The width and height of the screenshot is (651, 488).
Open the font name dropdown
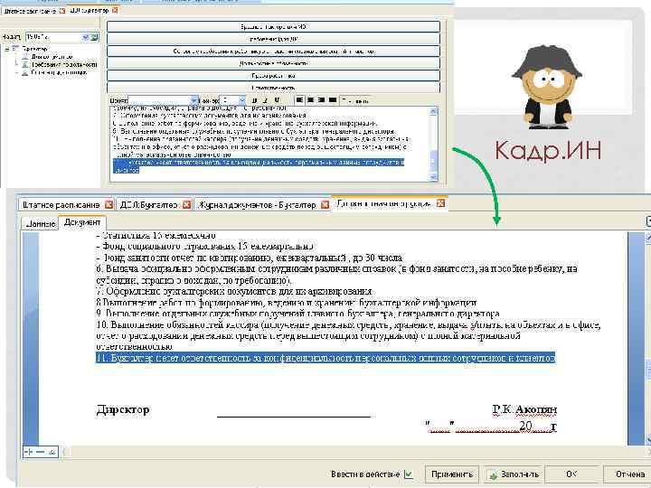[x=193, y=100]
